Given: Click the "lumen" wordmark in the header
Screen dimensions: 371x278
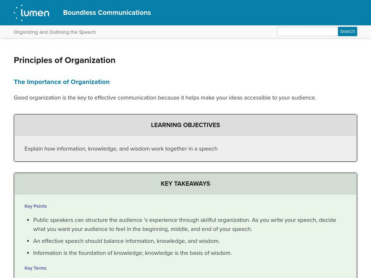Looking at the screenshot, I should point(36,13).
